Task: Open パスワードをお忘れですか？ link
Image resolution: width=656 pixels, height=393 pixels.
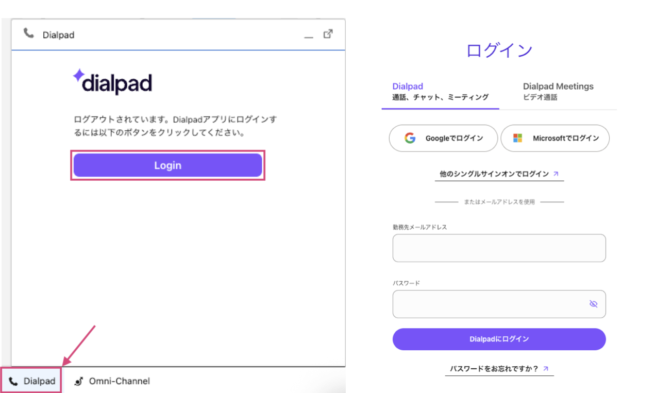Action: click(x=499, y=369)
